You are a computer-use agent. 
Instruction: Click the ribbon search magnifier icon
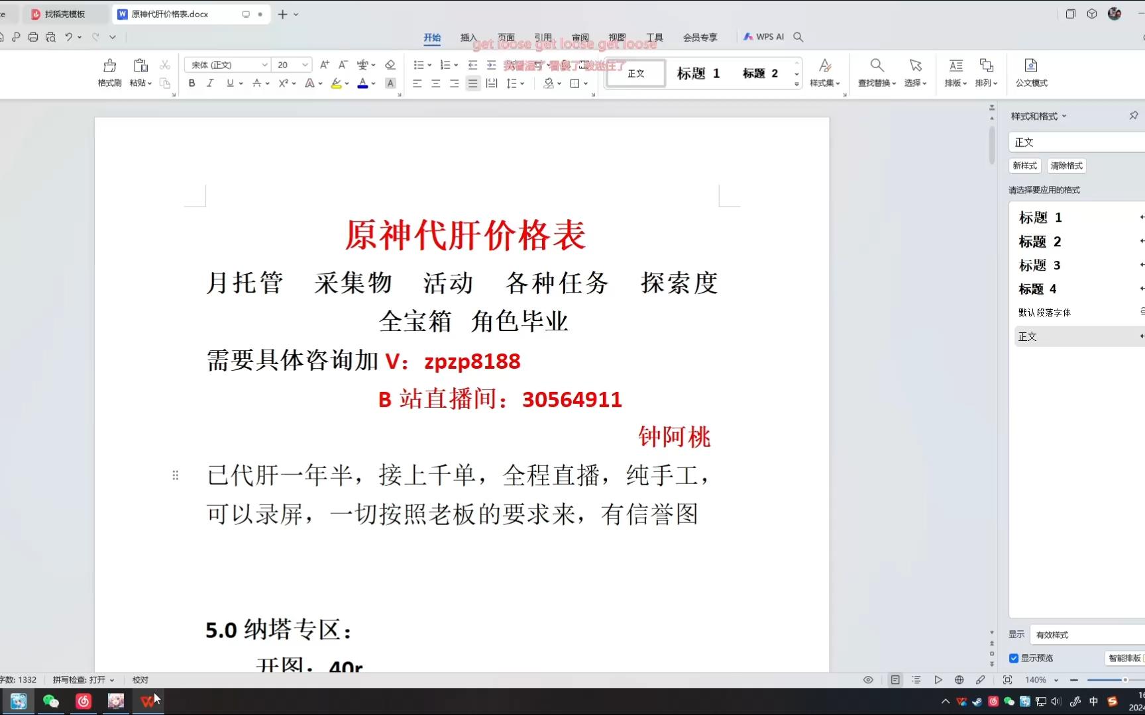[x=798, y=37]
